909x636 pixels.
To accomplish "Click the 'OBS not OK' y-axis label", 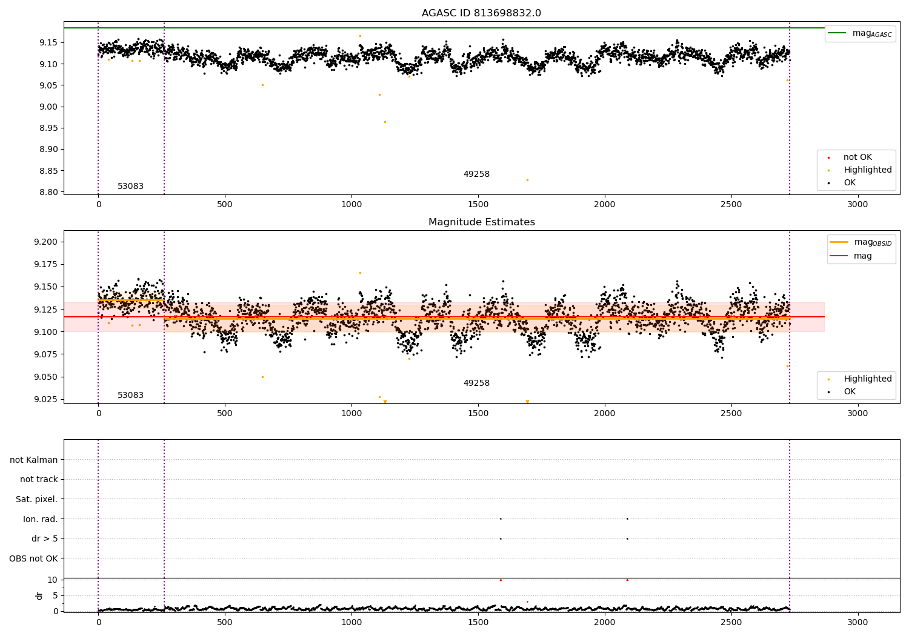I will (34, 559).
